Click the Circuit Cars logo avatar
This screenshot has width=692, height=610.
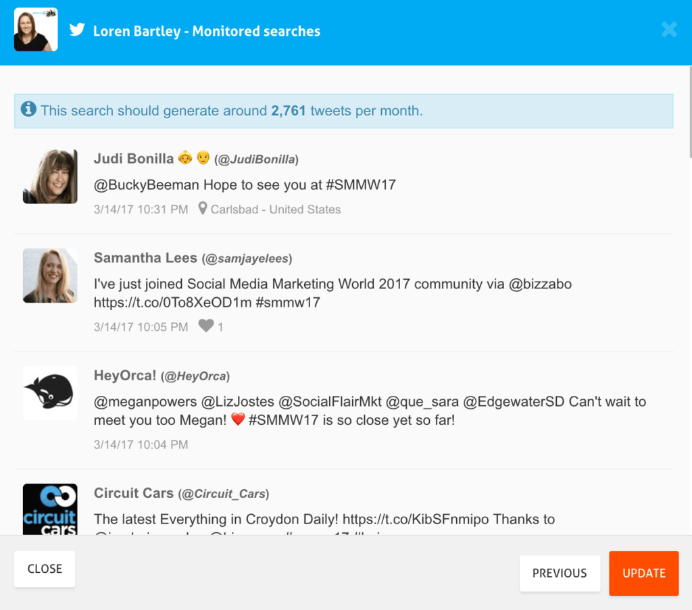[50, 509]
